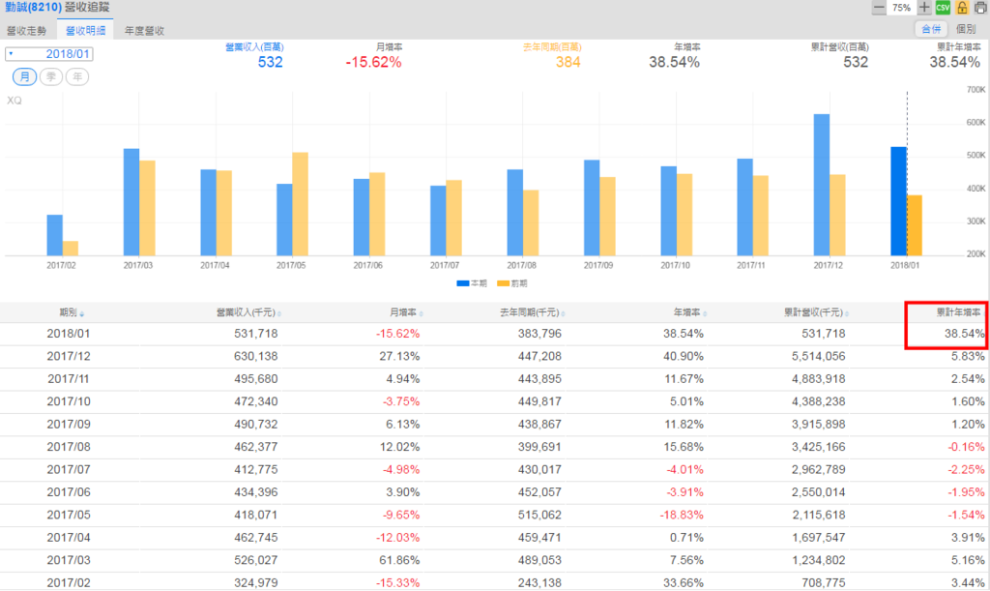Viewport: 990px width, 591px height.
Task: Click the red -4.98% 月增率 cell
Action: point(400,470)
